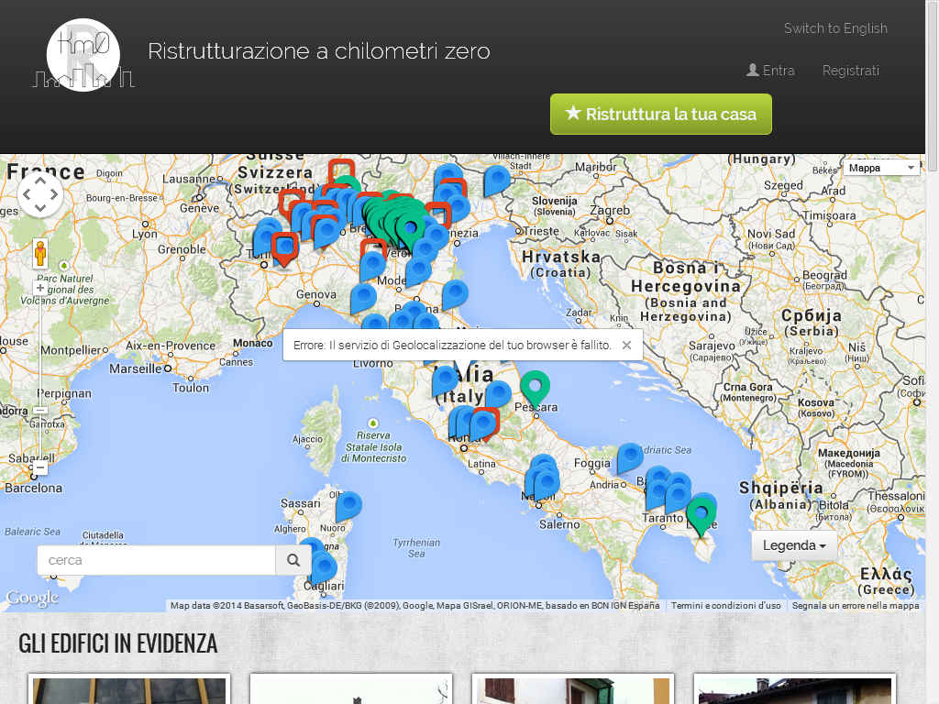939x704 pixels.
Task: Select the green marker near Pescara
Action: [535, 386]
